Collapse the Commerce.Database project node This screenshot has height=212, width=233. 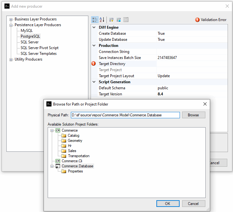click(x=52, y=166)
